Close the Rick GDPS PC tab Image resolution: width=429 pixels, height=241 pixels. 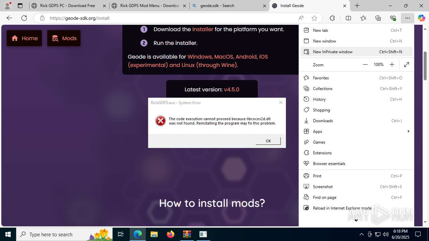click(105, 6)
